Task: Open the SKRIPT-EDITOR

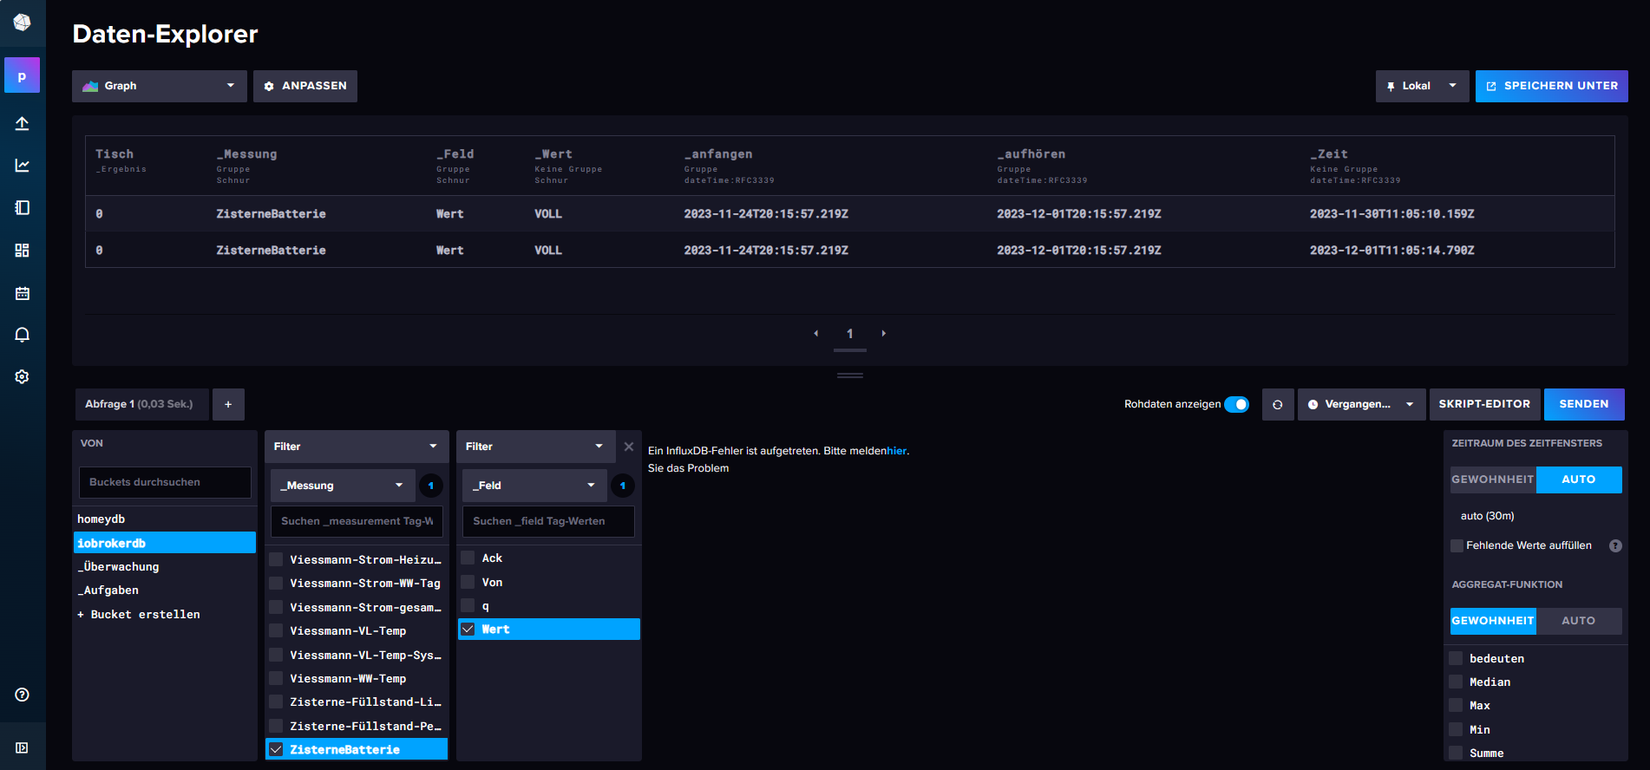Action: 1484,404
